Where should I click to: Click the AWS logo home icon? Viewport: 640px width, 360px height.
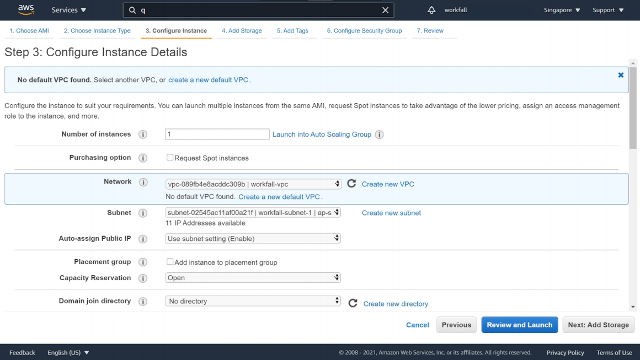pos(26,10)
